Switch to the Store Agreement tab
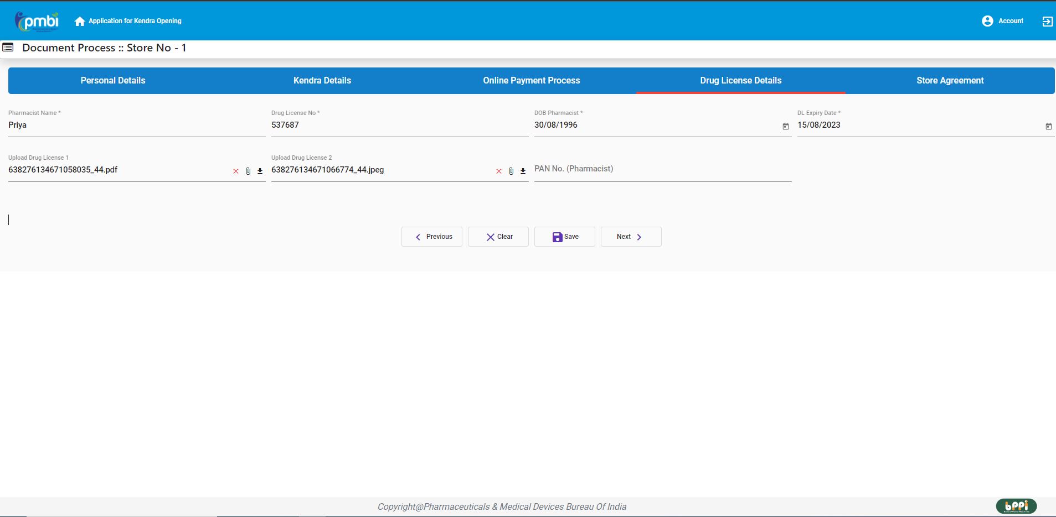The width and height of the screenshot is (1056, 517). 950,81
